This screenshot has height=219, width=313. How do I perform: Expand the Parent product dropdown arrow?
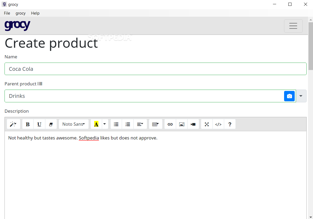pyautogui.click(x=301, y=96)
